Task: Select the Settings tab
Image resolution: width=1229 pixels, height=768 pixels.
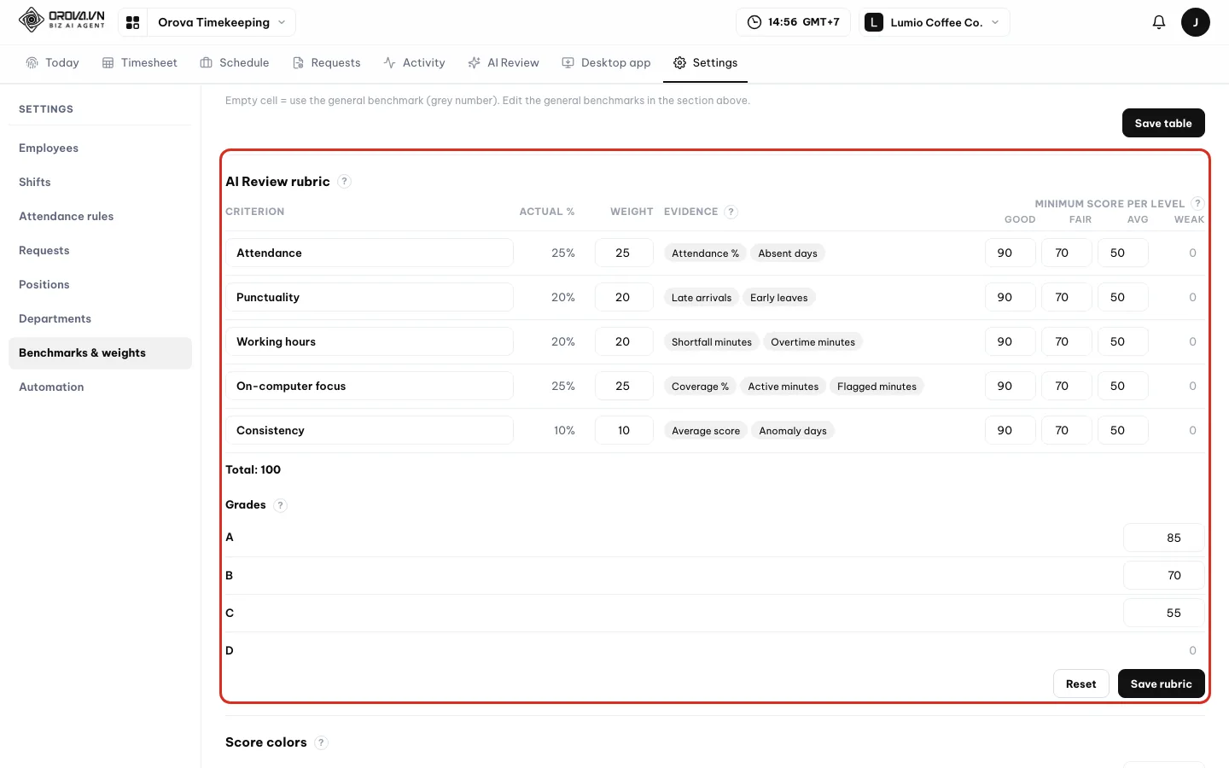Action: click(705, 63)
